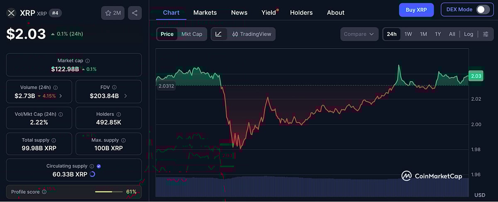
Task: Open the Holders tab
Action: click(301, 12)
